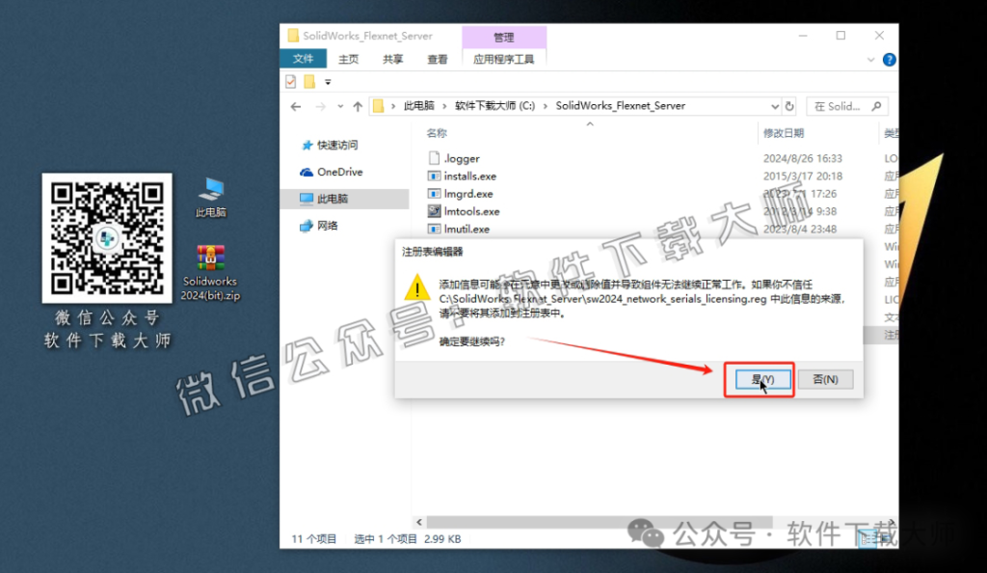
Task: Switch to the 查看 ribbon tab
Action: pos(437,59)
